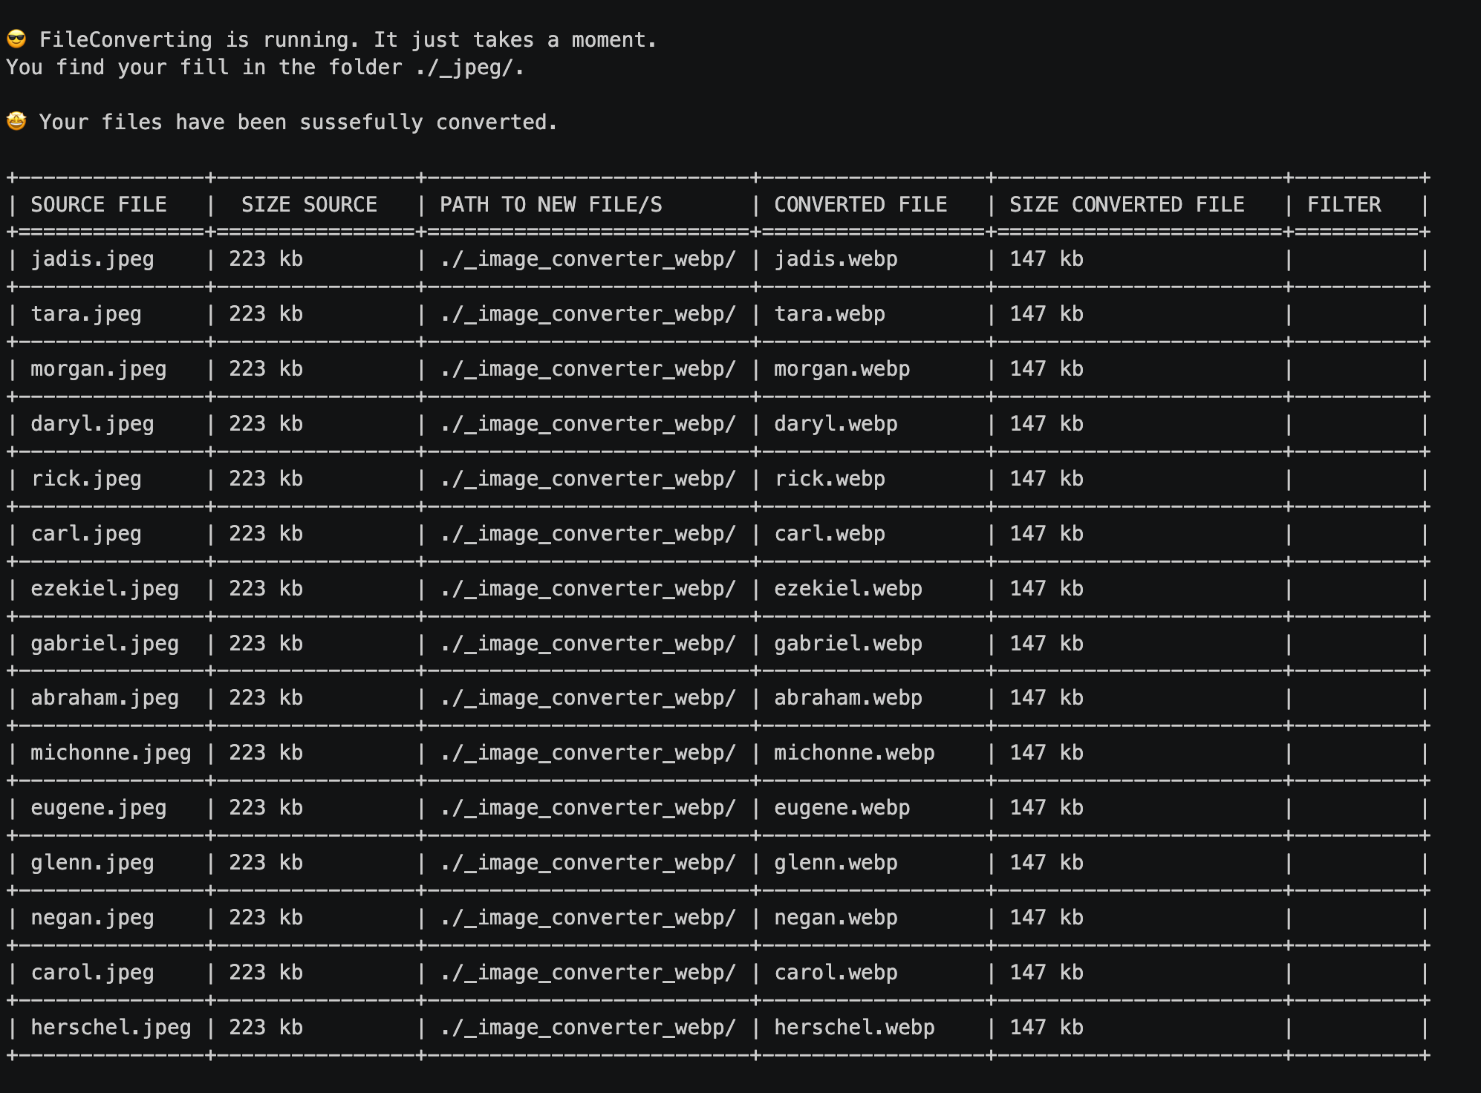This screenshot has height=1093, width=1481.
Task: Click converted file 'abraham.webp'
Action: point(848,698)
